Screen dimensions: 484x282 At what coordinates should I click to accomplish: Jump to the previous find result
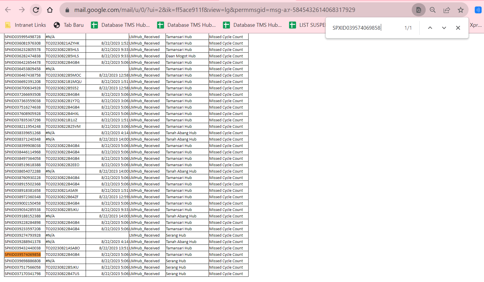coord(430,28)
